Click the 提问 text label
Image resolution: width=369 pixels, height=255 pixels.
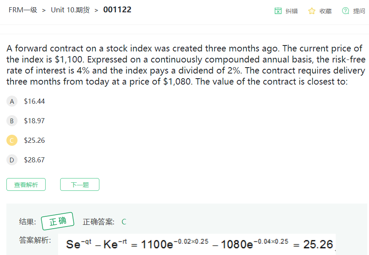[359, 11]
